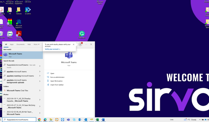Open Word from the taskbar
Image resolution: width=209 pixels, height=122 pixels.
pos(103,120)
